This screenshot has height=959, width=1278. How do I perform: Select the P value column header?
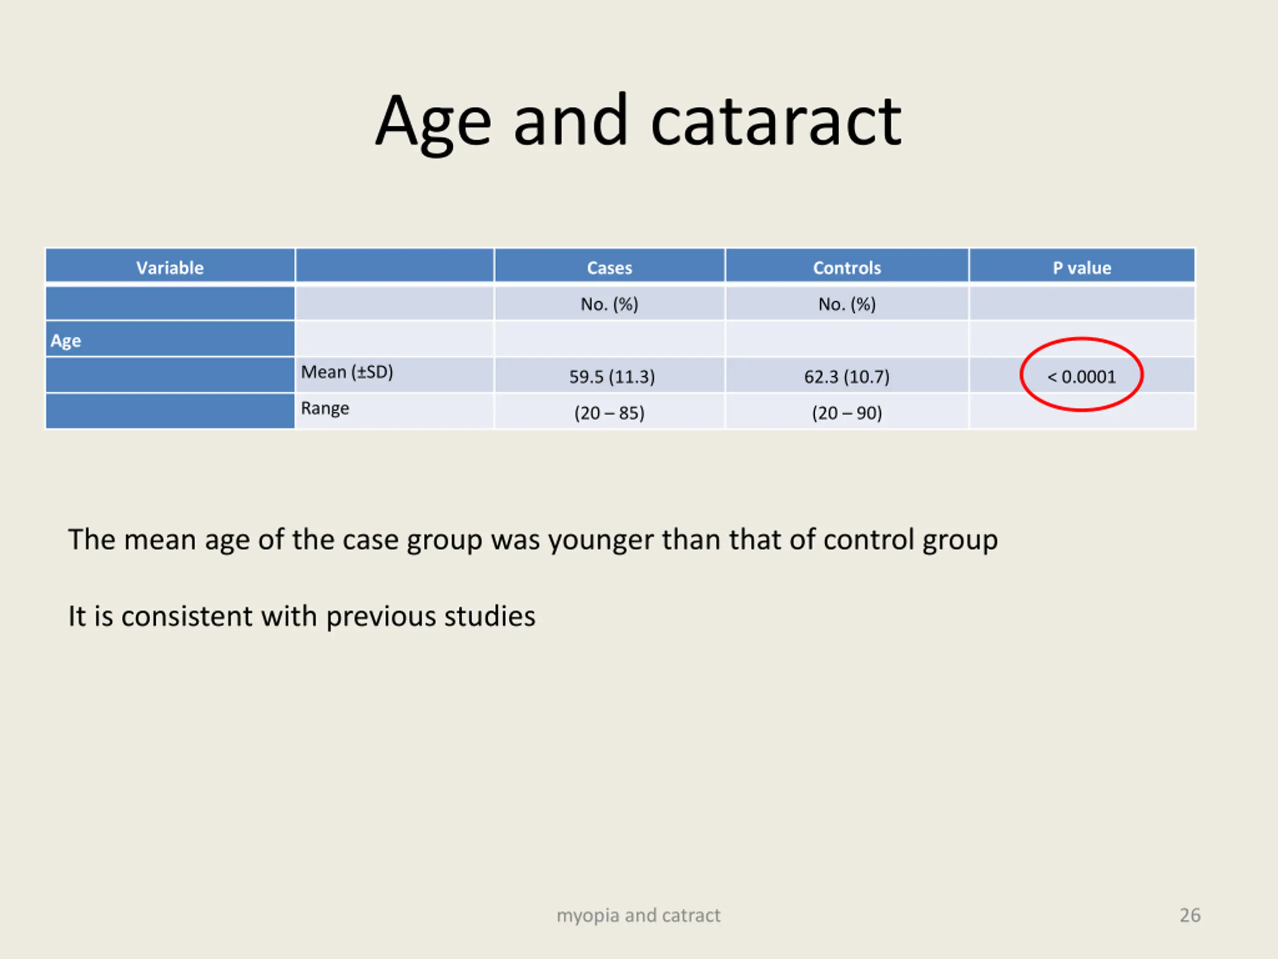point(1082,267)
